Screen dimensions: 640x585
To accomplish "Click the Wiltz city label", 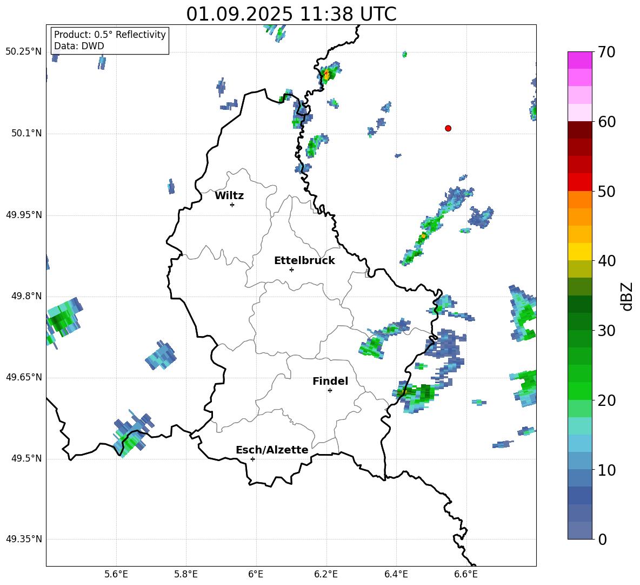I will coord(229,196).
